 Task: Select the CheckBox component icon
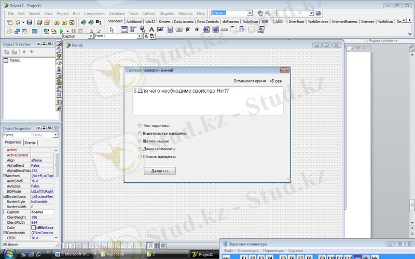188,30
